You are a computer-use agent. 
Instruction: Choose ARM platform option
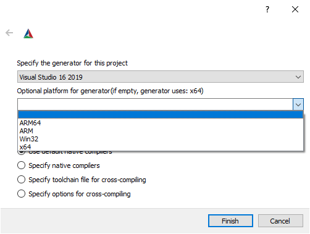coord(161,131)
